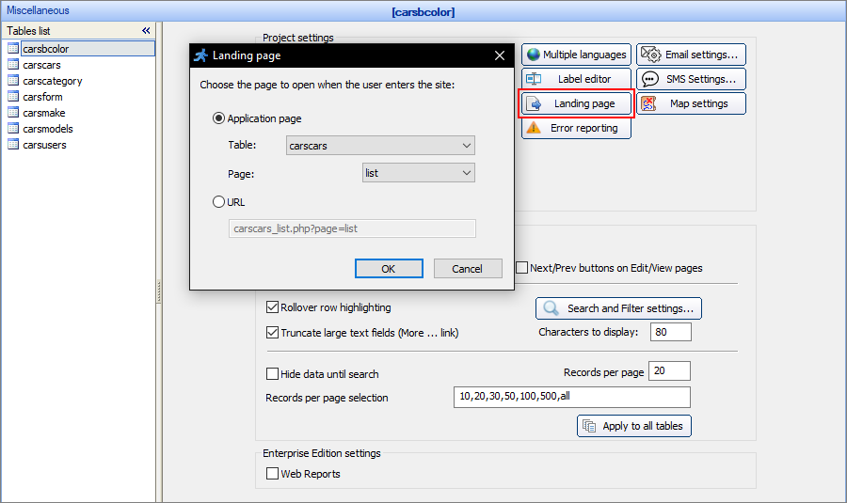Select the Application page radio button
Screen dimensions: 847x503
click(218, 118)
